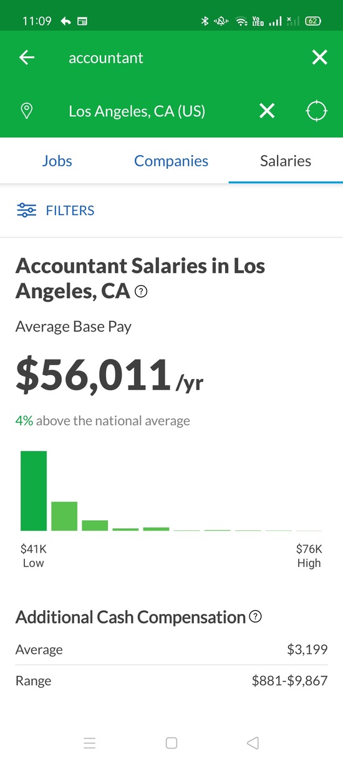Edit the Los Angeles, CA location field
Viewport: 343px width, 764px height.
tap(159, 111)
